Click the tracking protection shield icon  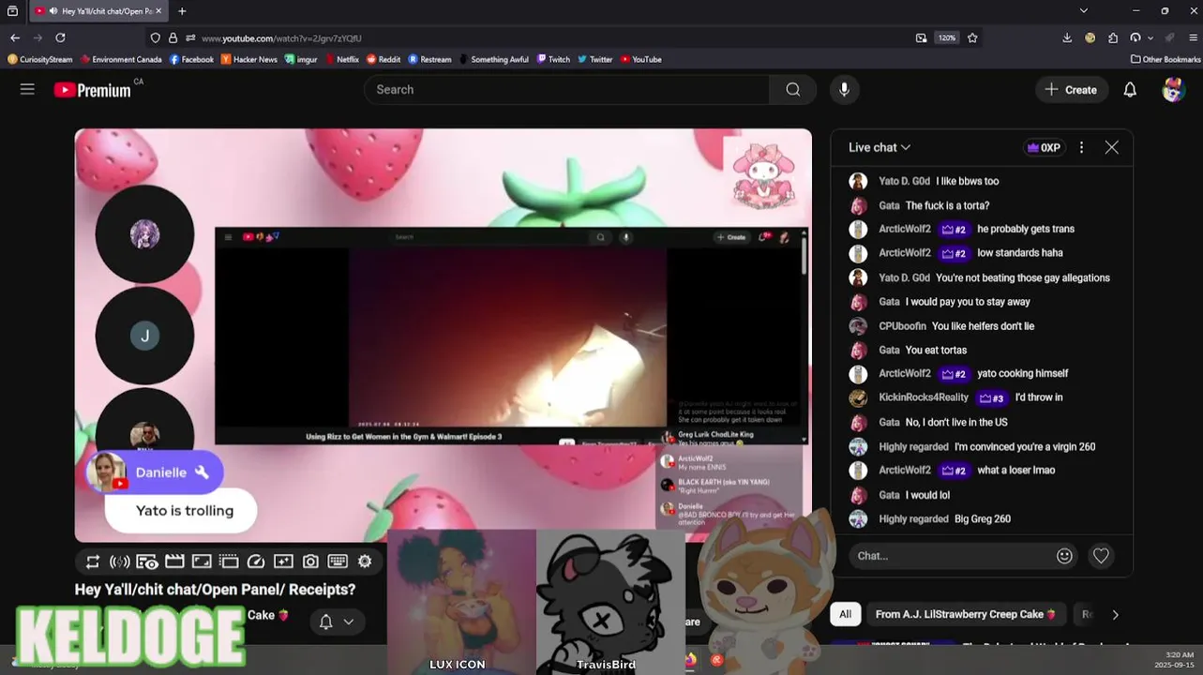pyautogui.click(x=156, y=38)
